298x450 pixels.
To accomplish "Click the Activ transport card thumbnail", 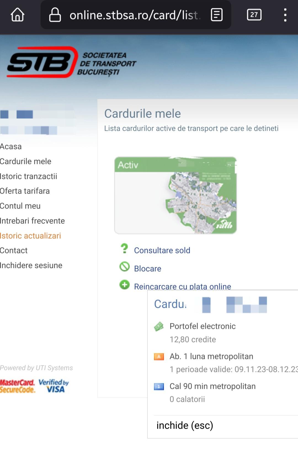I will [x=175, y=195].
